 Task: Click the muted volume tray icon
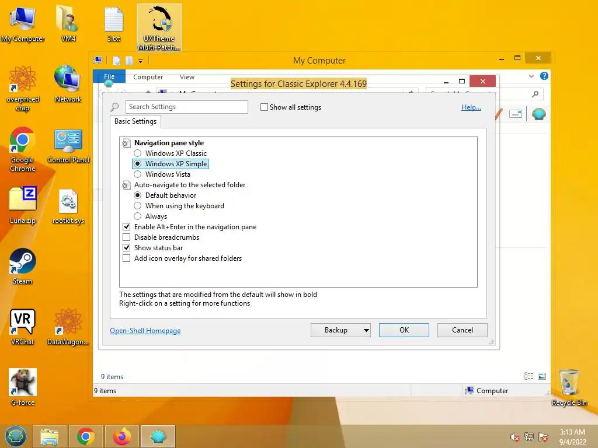click(515, 437)
